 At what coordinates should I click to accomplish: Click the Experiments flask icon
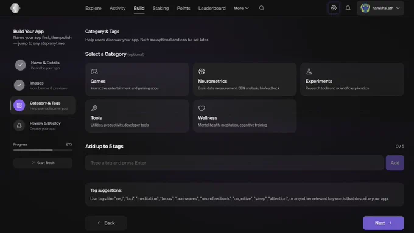pos(309,72)
